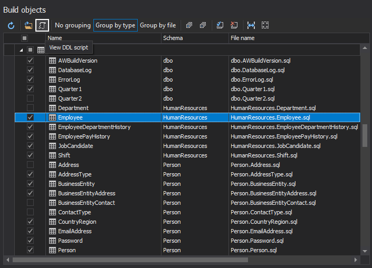Click the second cascading-windows icon before the check icons
Viewport: 372px width, 268px height.
tap(203, 25)
